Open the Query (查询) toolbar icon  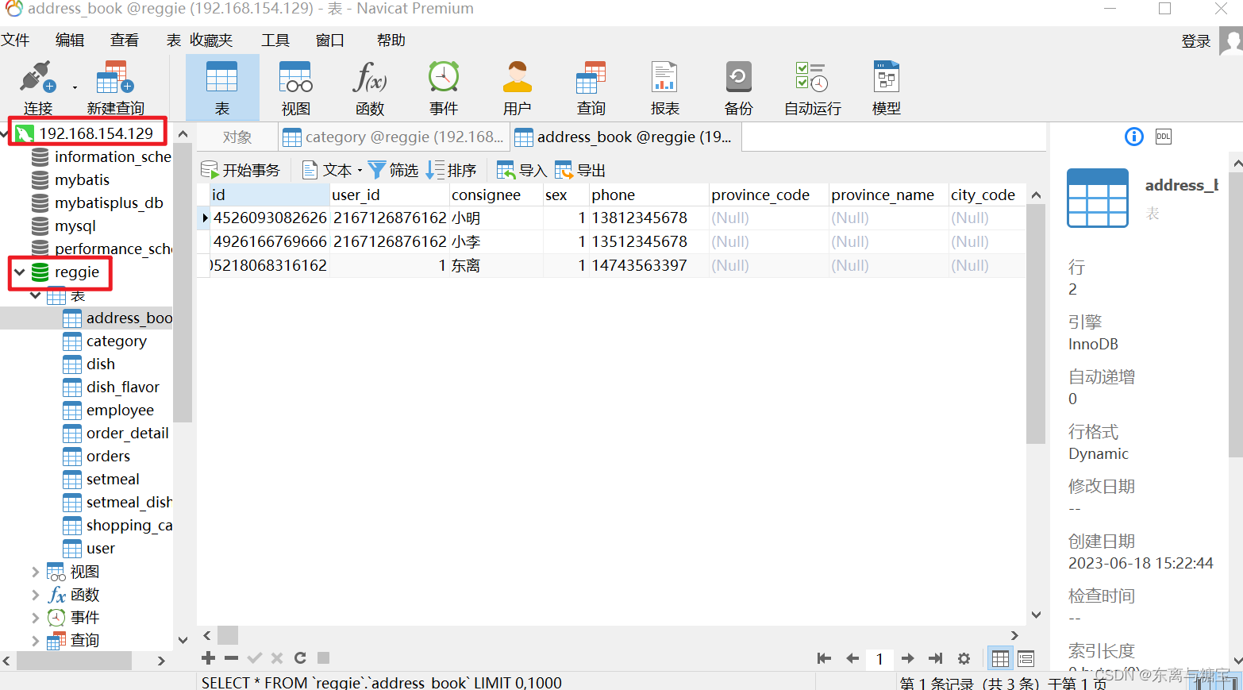[x=591, y=88]
